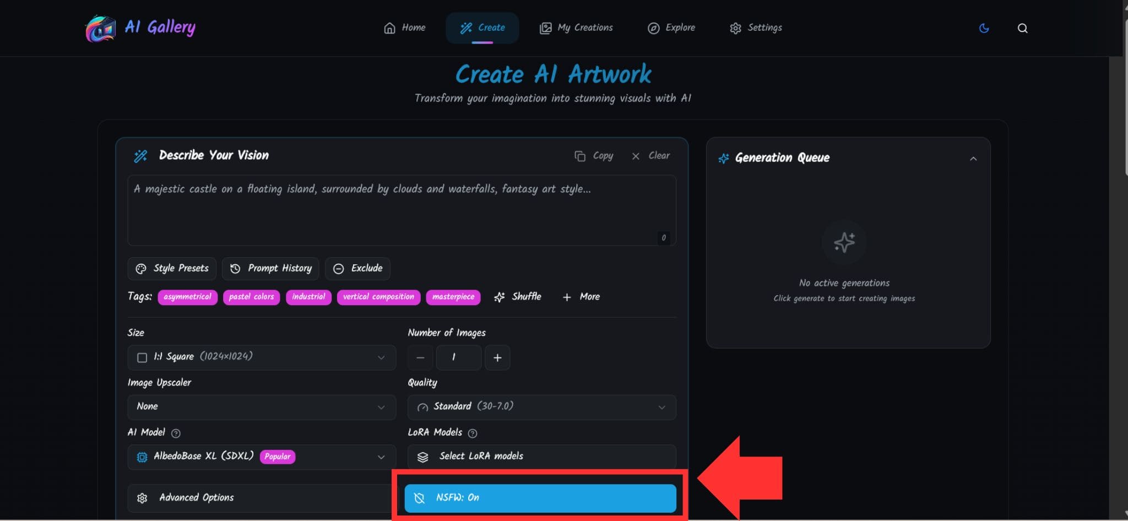Toggle the 'masterpiece' tag
This screenshot has width=1128, height=521.
[x=453, y=297]
